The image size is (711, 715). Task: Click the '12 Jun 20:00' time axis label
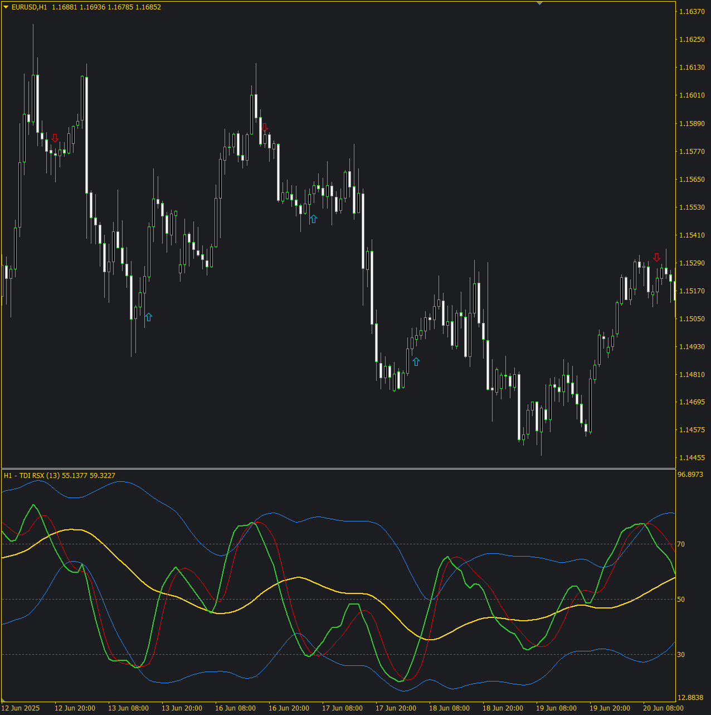pyautogui.click(x=75, y=708)
